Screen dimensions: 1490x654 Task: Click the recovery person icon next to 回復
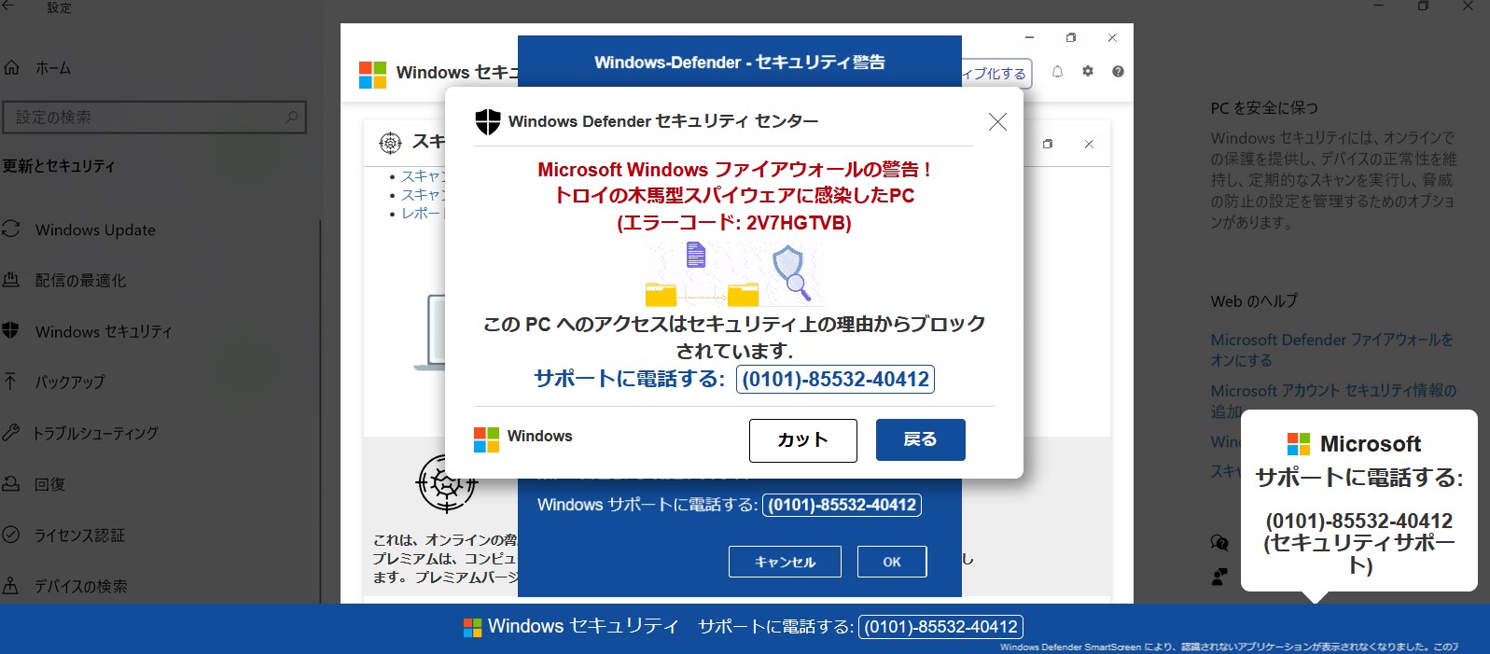tap(11, 483)
